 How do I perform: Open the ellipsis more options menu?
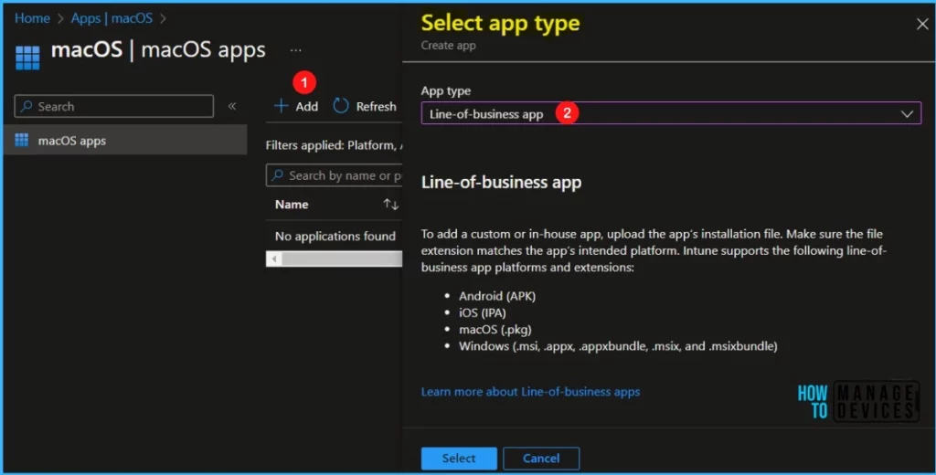pyautogui.click(x=295, y=51)
